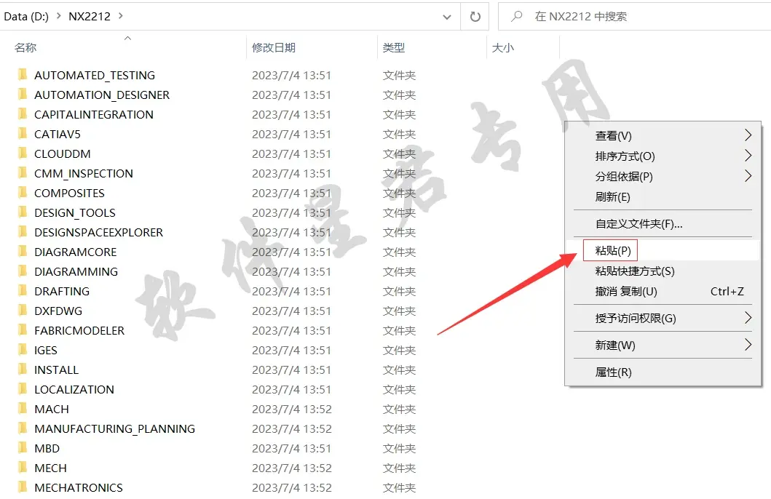Click the MANUFACTURING_PLANNING folder icon

pyautogui.click(x=22, y=428)
